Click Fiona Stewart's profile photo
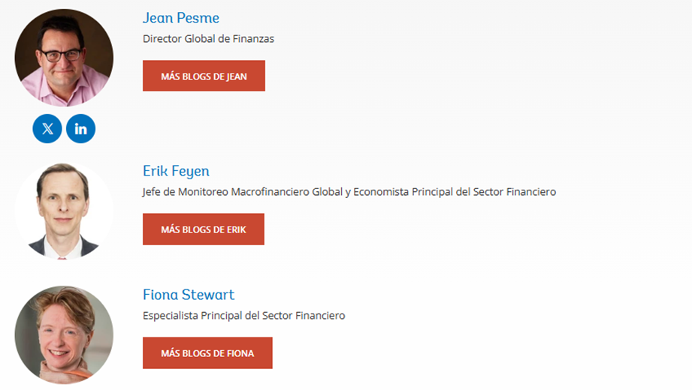 click(x=64, y=334)
